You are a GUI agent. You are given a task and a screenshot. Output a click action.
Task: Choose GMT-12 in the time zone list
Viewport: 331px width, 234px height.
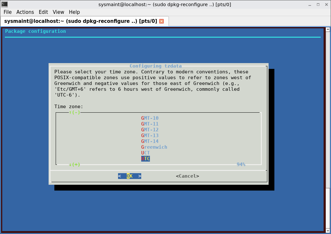coord(150,130)
